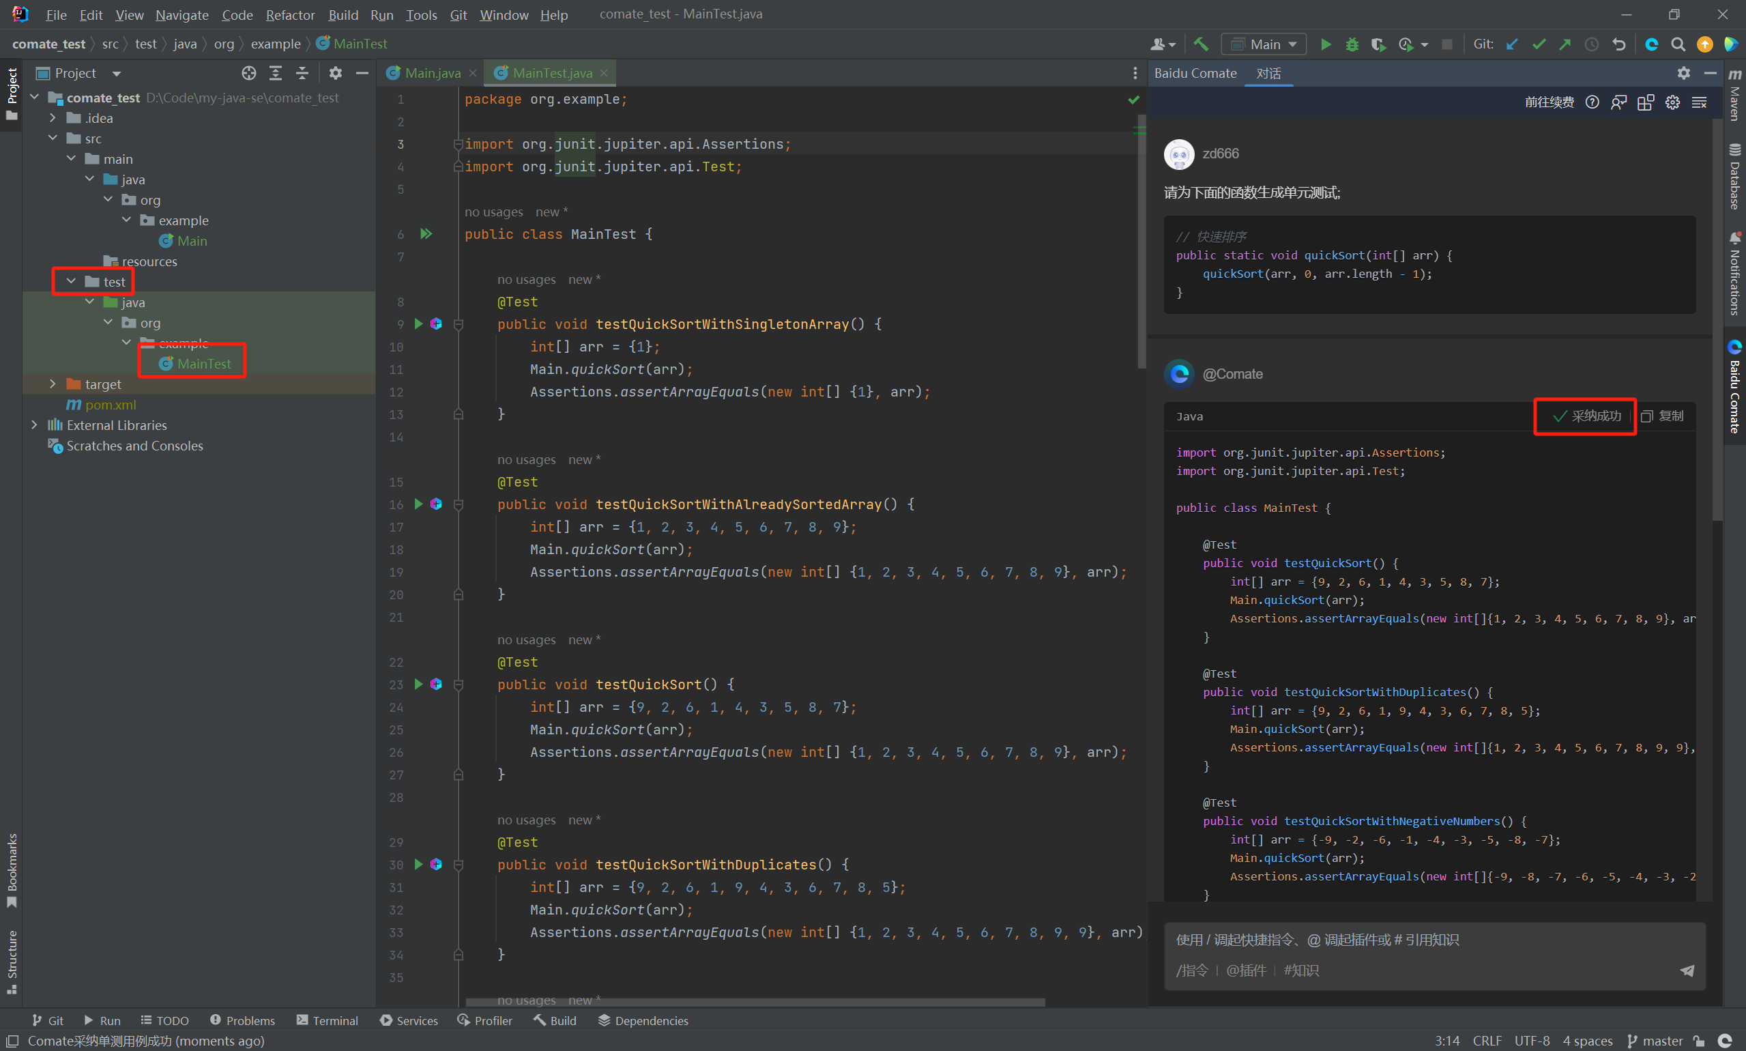Click Git commit checkmark icon
This screenshot has height=1051, width=1746.
[1538, 44]
